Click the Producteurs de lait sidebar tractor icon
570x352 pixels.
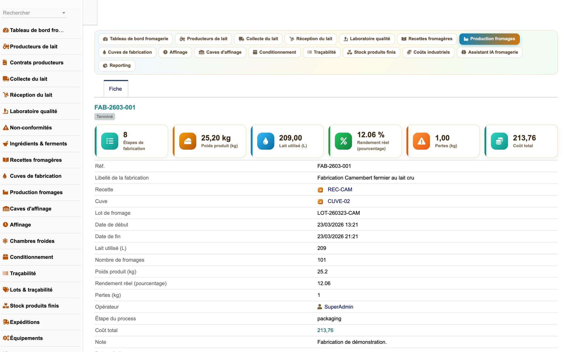point(6,46)
